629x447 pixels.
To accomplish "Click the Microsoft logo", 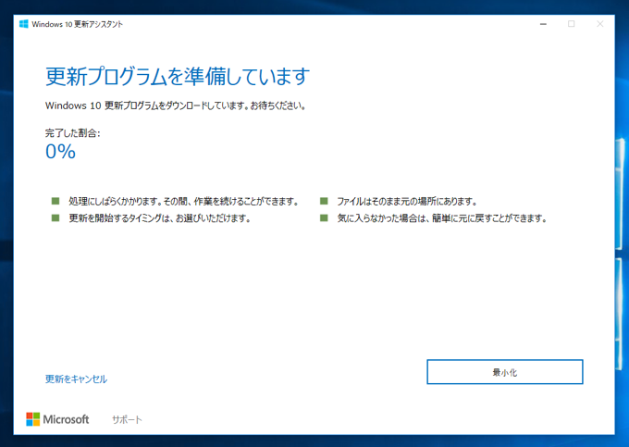I will pos(57,419).
